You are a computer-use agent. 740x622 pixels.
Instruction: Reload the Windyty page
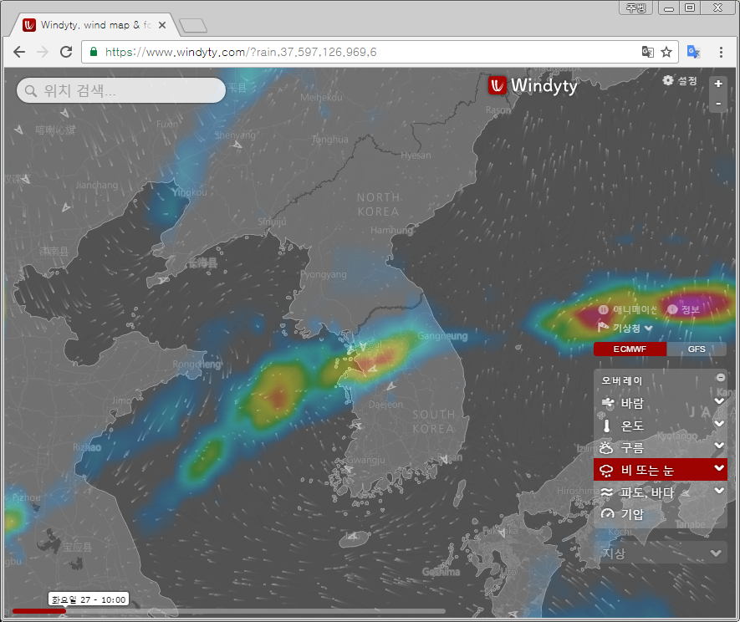point(66,52)
